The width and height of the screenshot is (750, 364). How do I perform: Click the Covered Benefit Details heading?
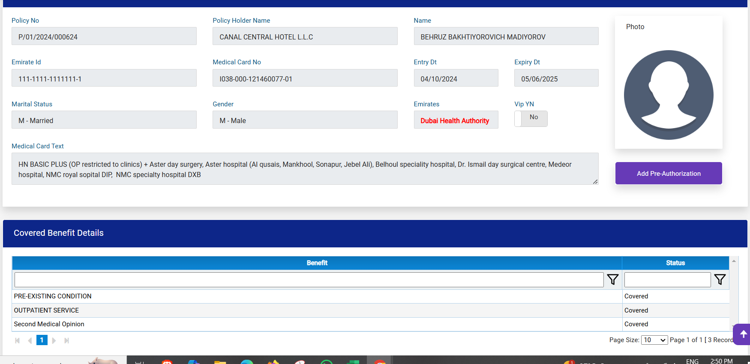point(59,233)
